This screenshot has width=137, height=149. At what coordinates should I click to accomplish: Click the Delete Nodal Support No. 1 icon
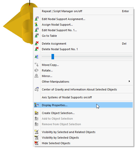click(37, 49)
